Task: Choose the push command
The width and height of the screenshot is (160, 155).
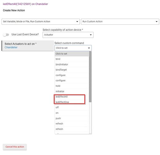Action: pyautogui.click(x=72, y=118)
